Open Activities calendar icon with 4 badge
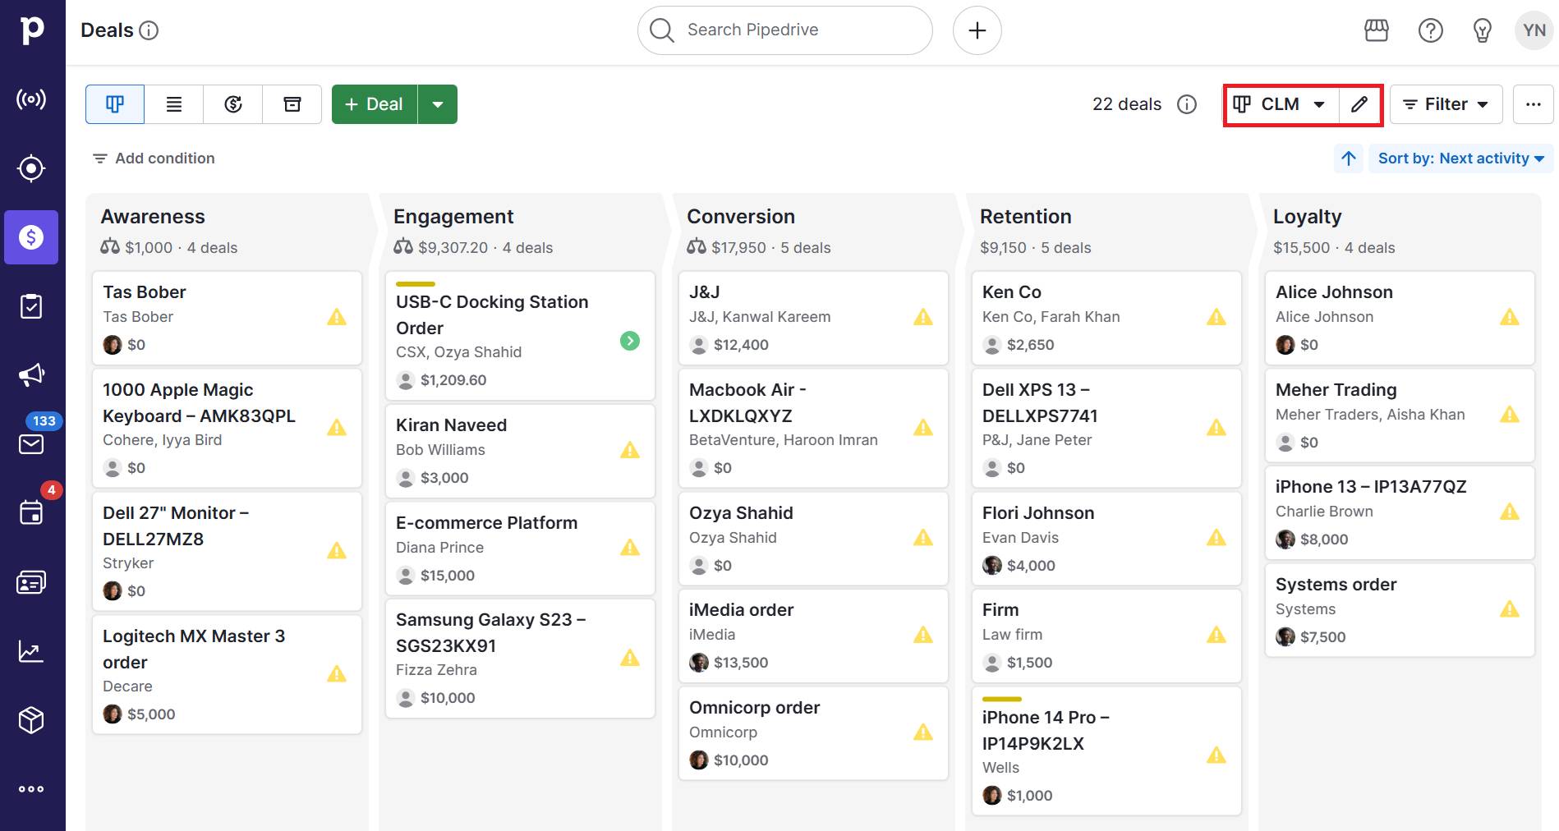Image resolution: width=1559 pixels, height=831 pixels. 31,513
